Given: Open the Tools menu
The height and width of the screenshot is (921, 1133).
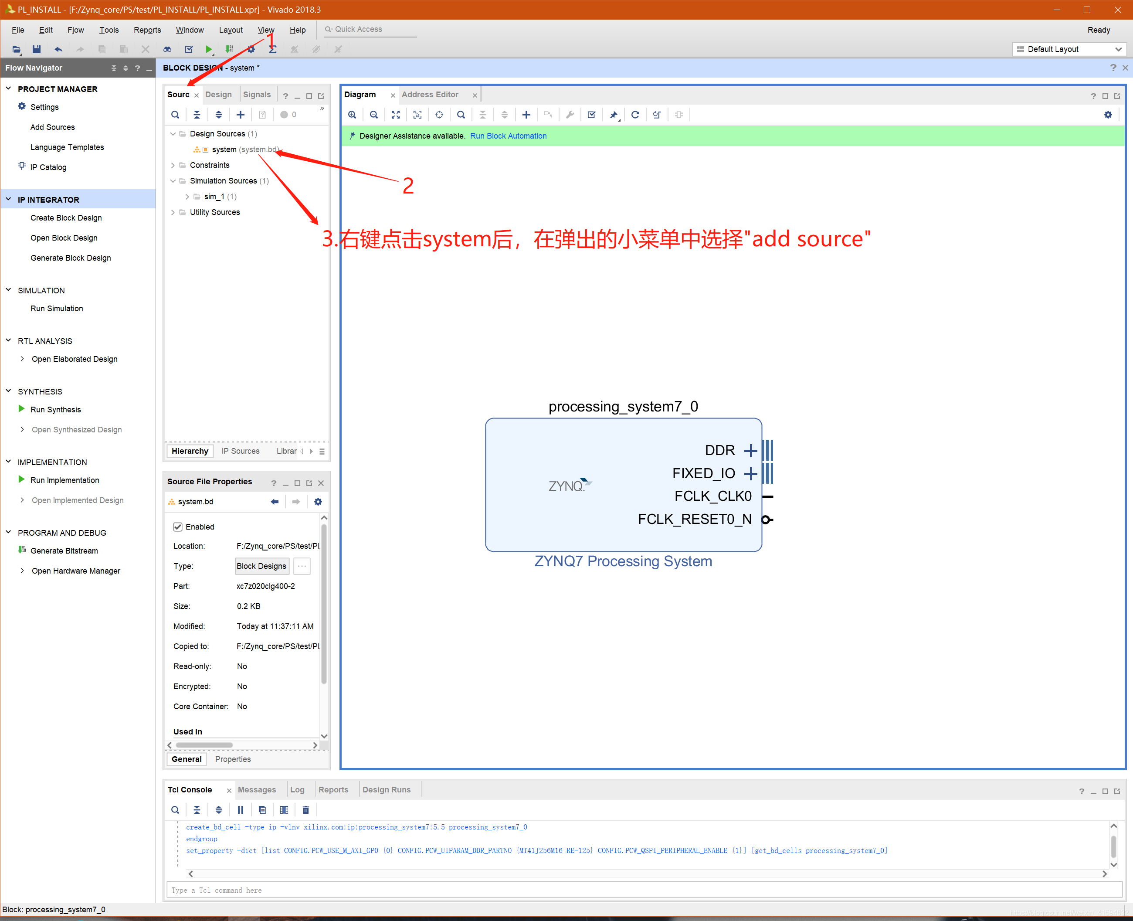Looking at the screenshot, I should click(109, 30).
